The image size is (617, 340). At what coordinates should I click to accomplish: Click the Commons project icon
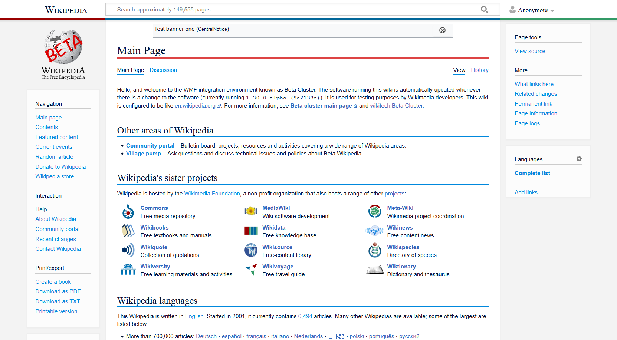(x=128, y=211)
